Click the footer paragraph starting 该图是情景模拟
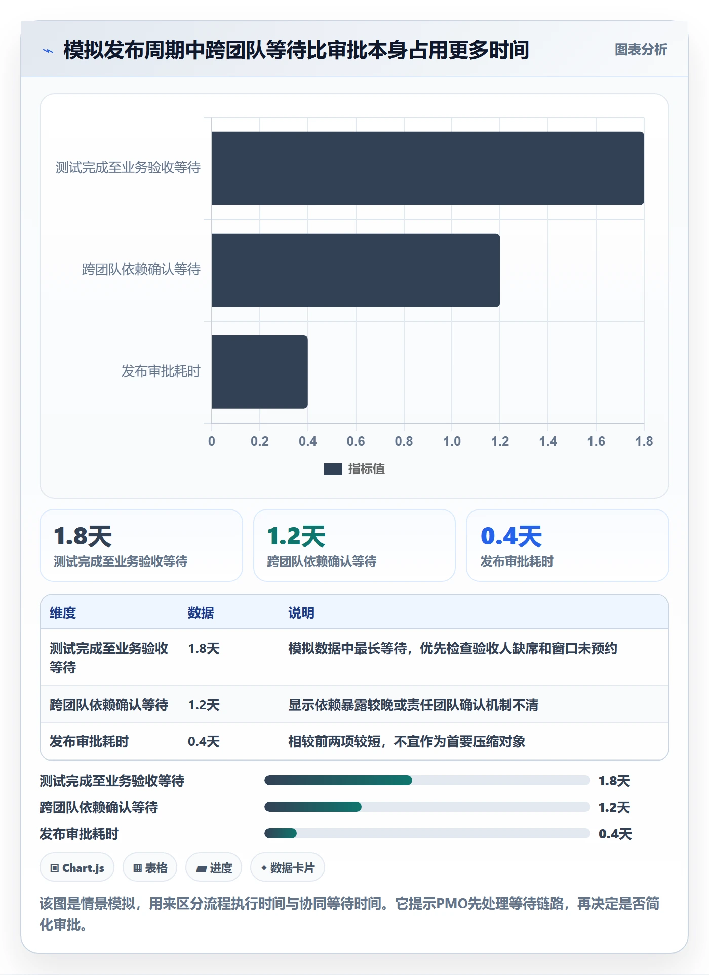The image size is (709, 975). [349, 914]
